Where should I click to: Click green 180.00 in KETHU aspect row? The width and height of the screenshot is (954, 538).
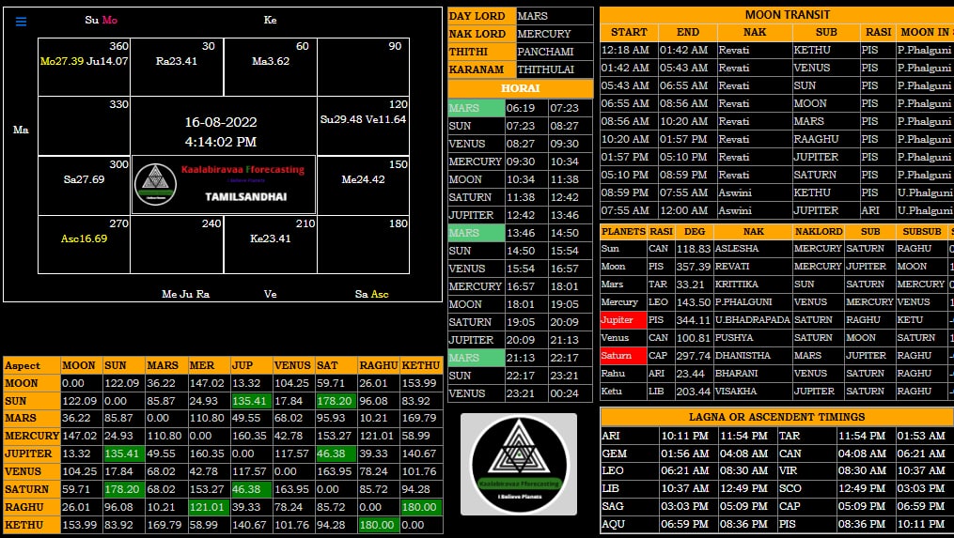click(x=378, y=525)
